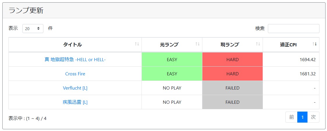This screenshot has height=131, width=327.
Task: Click sort arrows in 適正CPI column
Action: (x=314, y=44)
